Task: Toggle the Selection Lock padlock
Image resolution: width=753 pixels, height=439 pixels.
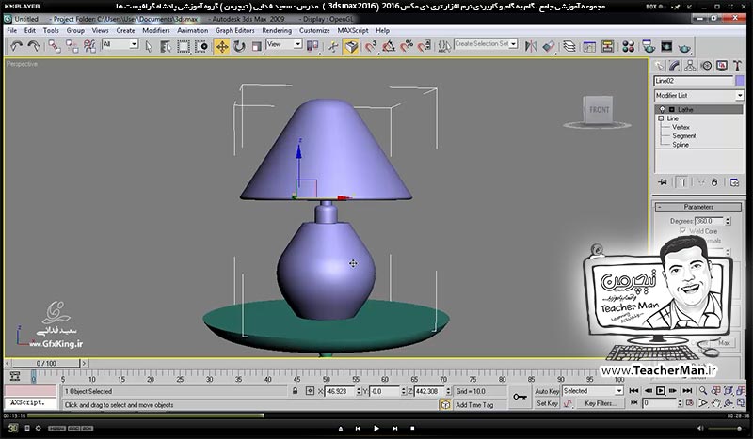Action: click(x=295, y=391)
